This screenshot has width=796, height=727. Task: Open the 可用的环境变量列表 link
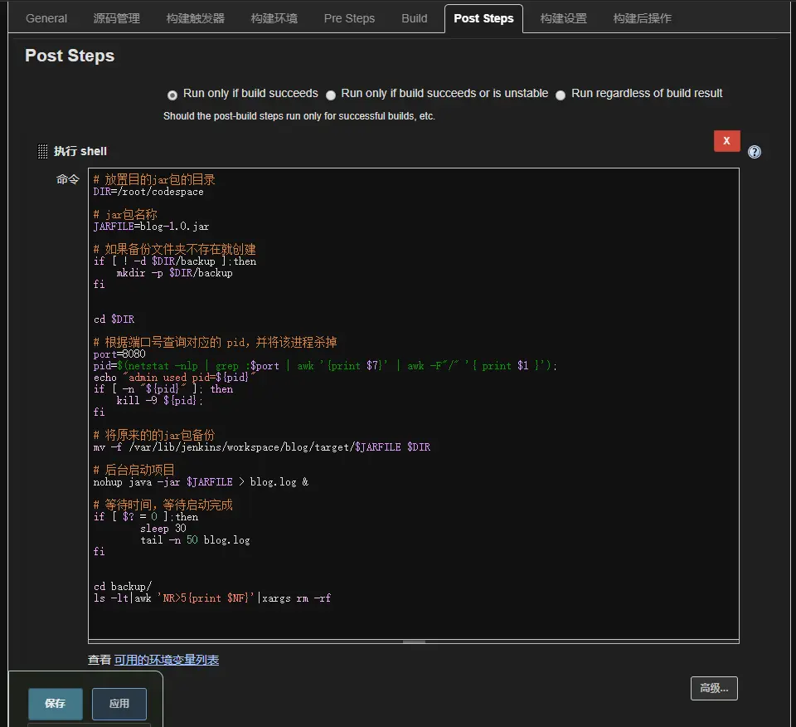click(167, 660)
